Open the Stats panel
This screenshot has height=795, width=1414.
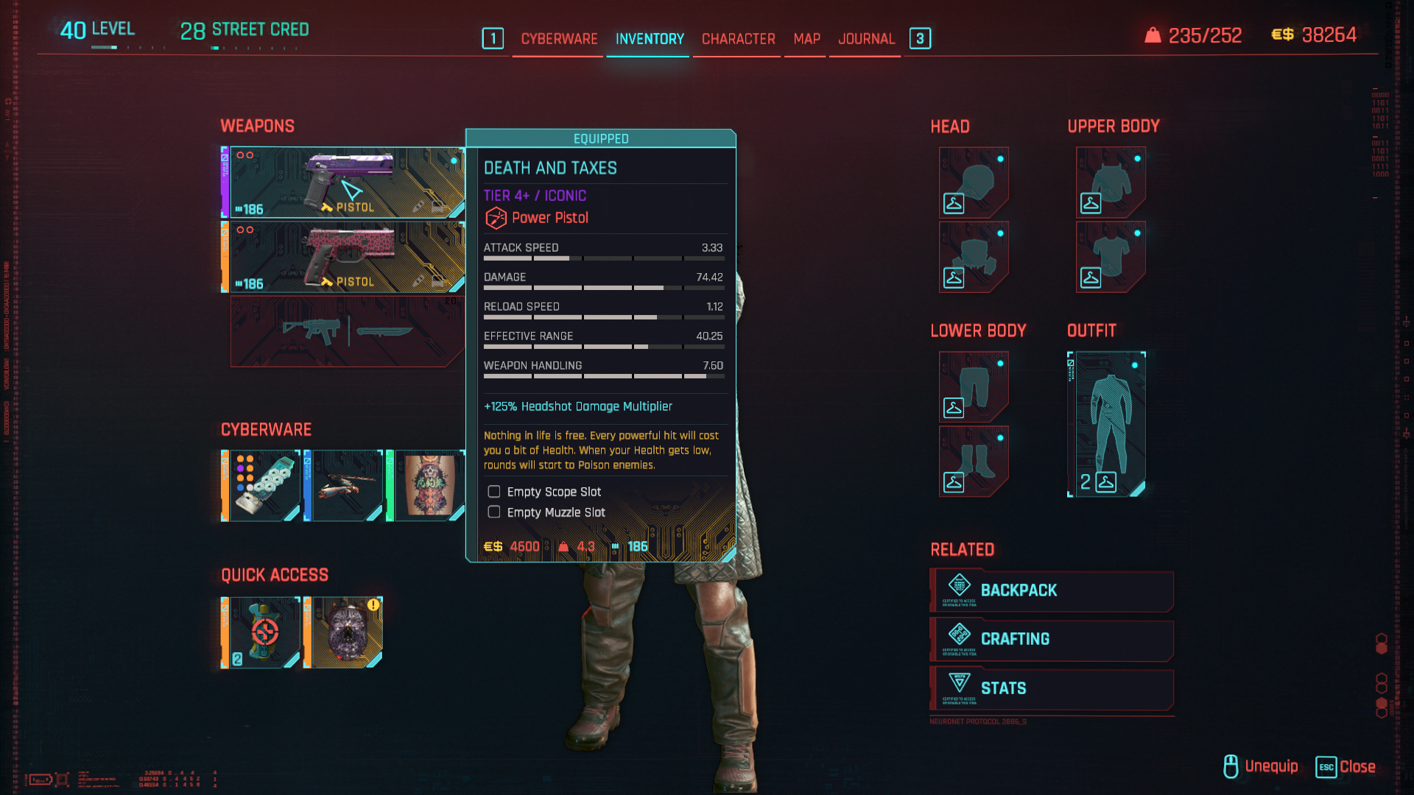click(1052, 689)
